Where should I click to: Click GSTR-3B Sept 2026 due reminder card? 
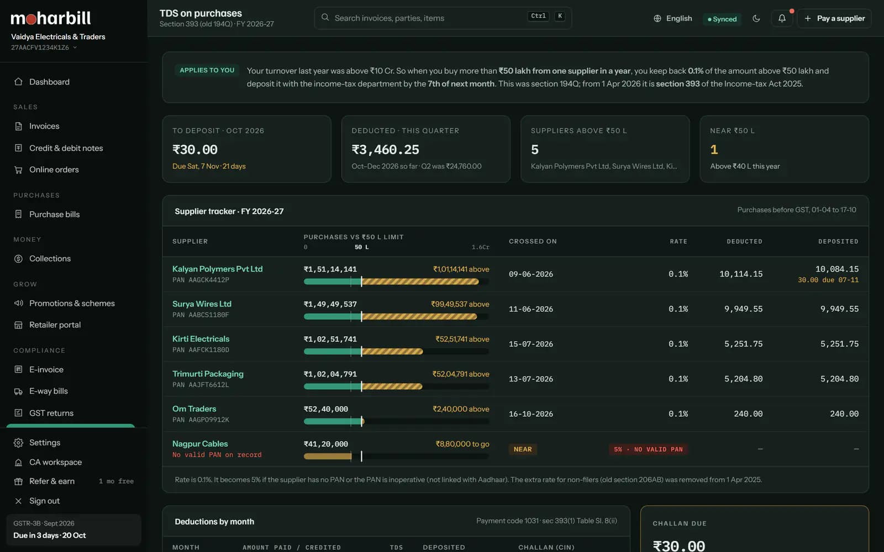[x=73, y=529]
